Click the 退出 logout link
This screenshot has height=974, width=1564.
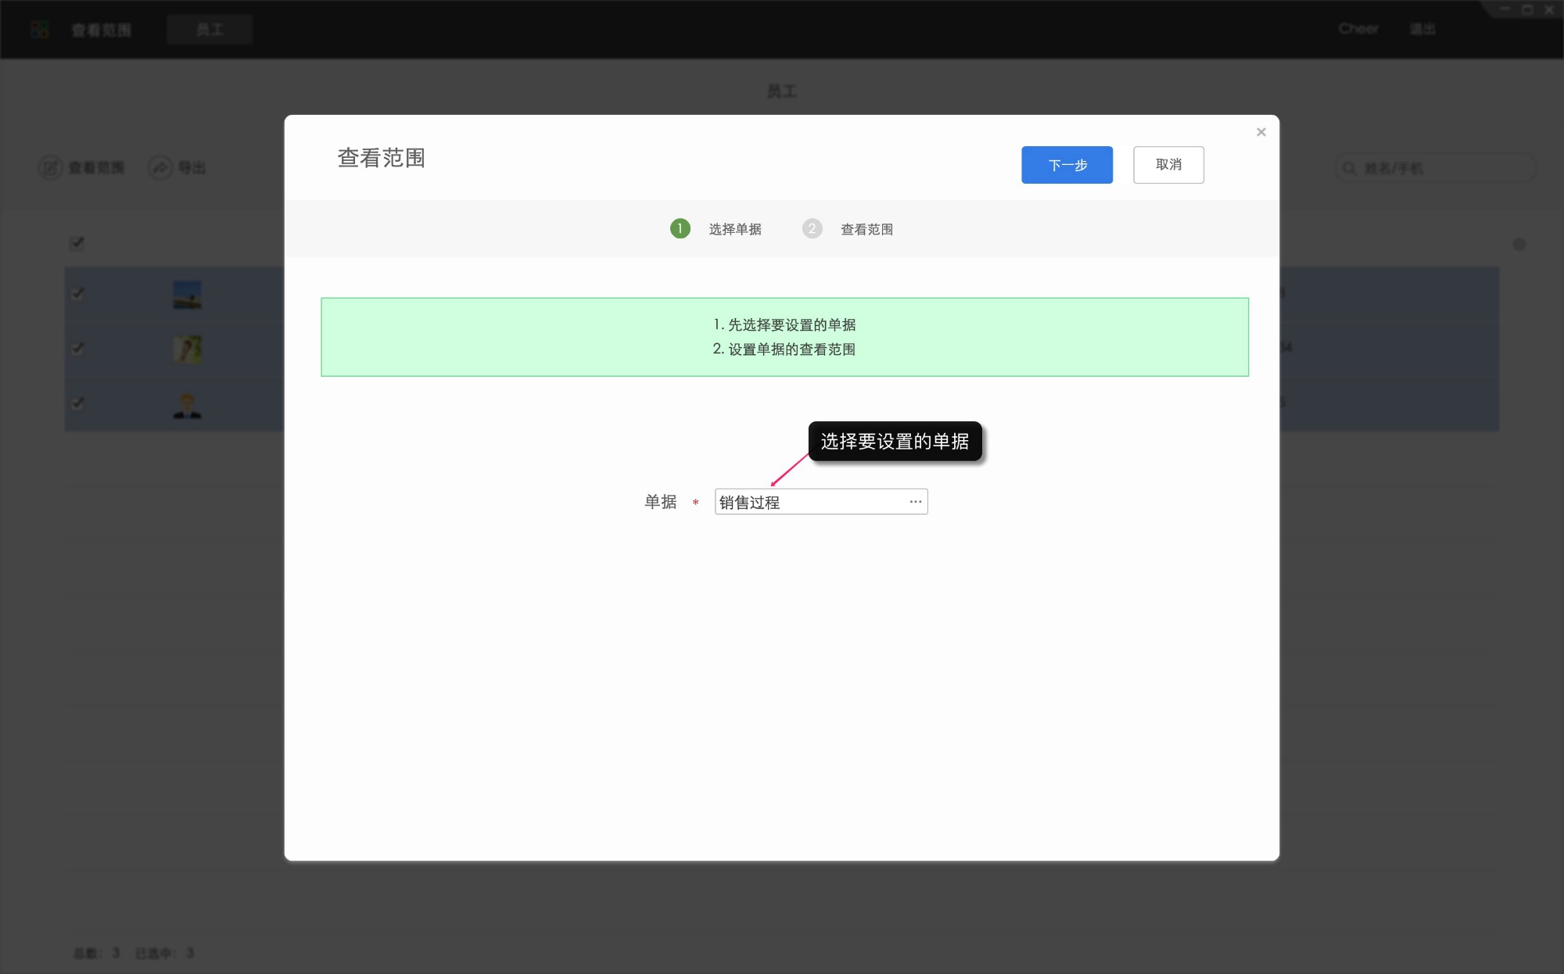1423,29
